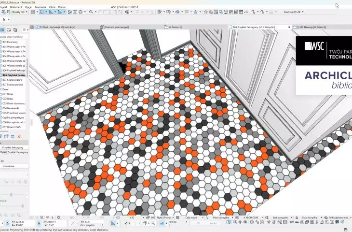Click the zoom in magnifier icon

pos(42,217)
